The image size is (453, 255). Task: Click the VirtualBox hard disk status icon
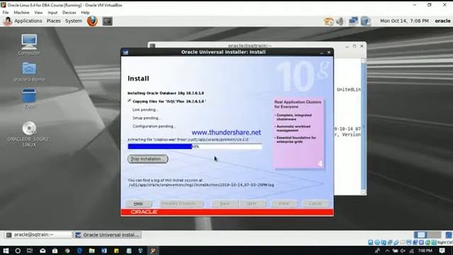click(x=371, y=242)
